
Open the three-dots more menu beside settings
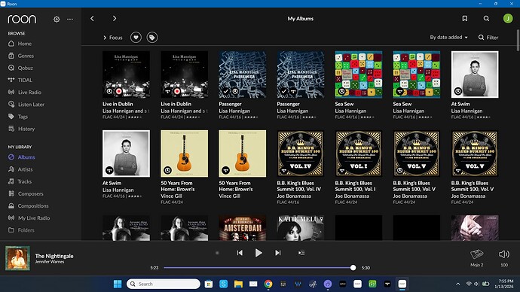point(70,20)
